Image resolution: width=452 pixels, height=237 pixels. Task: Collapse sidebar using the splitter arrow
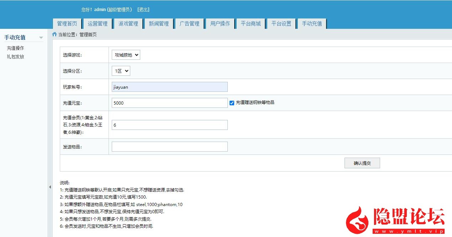coord(50,187)
